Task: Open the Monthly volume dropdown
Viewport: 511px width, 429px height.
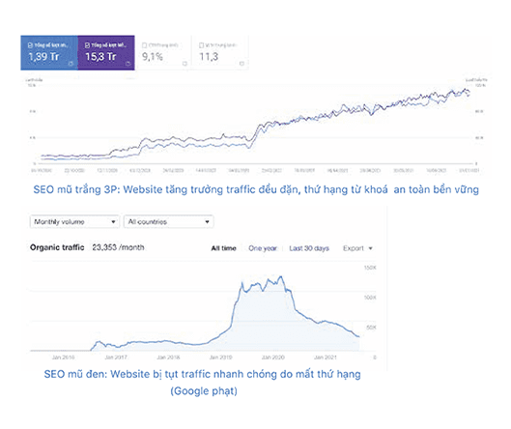Action: pyautogui.click(x=74, y=221)
